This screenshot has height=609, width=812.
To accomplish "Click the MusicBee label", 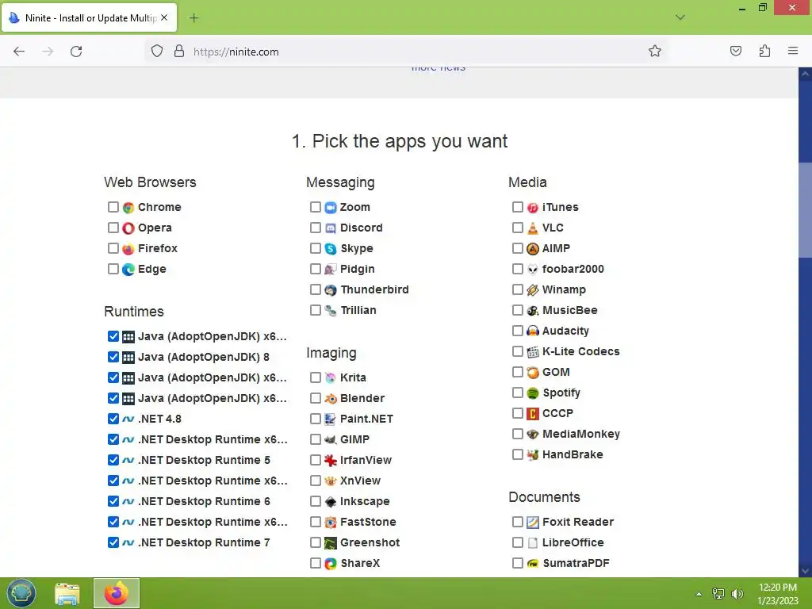I will [569, 310].
